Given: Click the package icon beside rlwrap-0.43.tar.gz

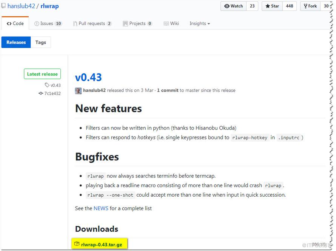Looking at the screenshot, I should coord(77,244).
